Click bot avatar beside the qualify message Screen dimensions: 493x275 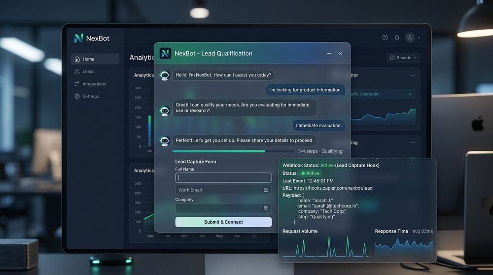click(165, 110)
